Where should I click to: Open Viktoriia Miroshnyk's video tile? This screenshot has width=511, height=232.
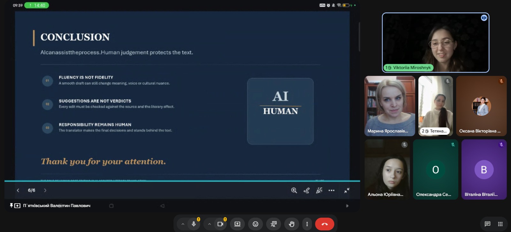[436, 42]
